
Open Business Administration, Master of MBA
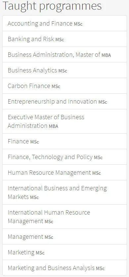[x=64, y=54]
